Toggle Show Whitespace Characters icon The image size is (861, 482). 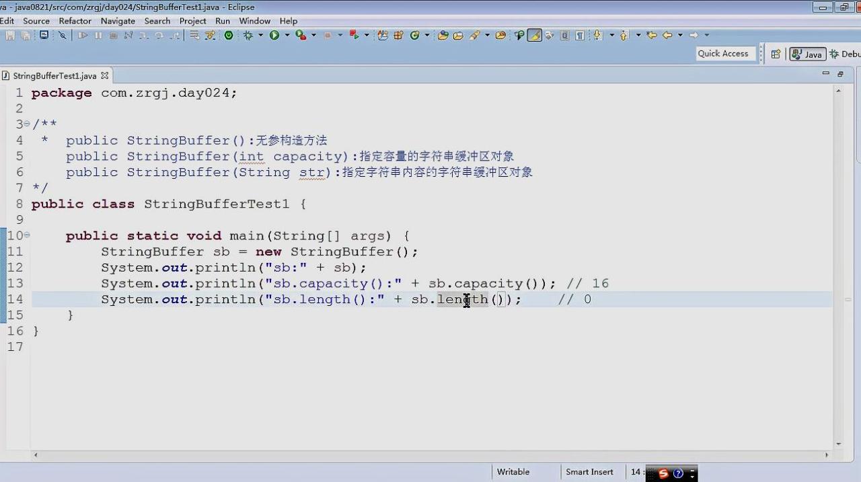click(x=579, y=35)
